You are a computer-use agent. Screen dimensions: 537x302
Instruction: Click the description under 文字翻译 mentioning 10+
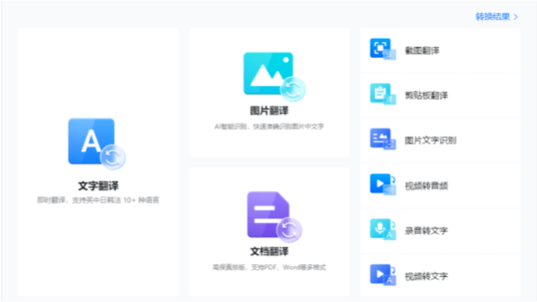[x=98, y=200]
